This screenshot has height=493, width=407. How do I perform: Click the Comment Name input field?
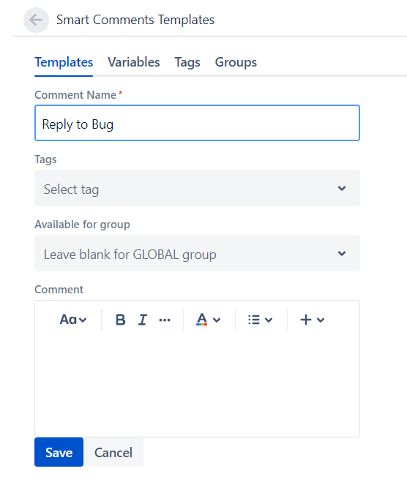197,123
